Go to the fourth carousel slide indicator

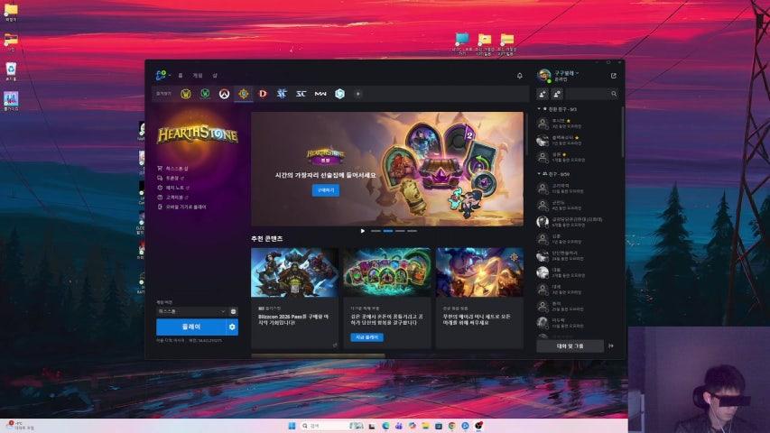pos(412,231)
